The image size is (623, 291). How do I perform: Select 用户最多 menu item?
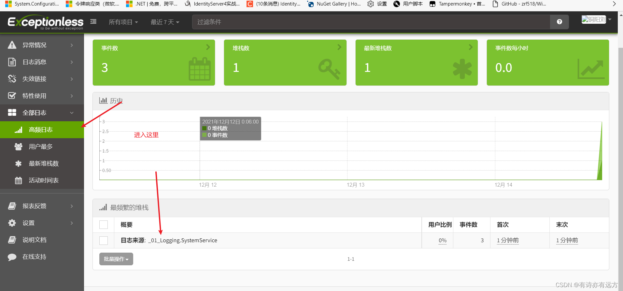click(42, 147)
